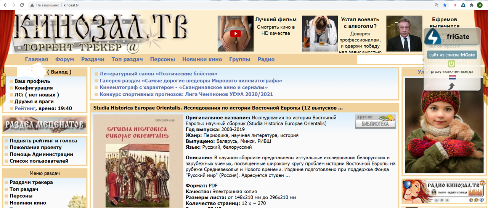
Task: Open the Форум menu item
Action: (64, 59)
